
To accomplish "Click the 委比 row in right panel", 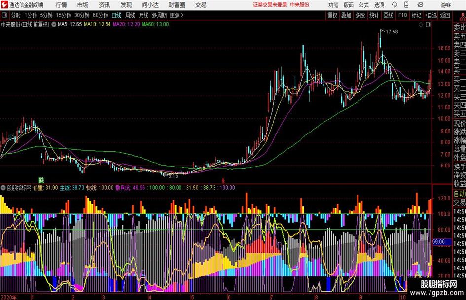I will tap(460, 27).
